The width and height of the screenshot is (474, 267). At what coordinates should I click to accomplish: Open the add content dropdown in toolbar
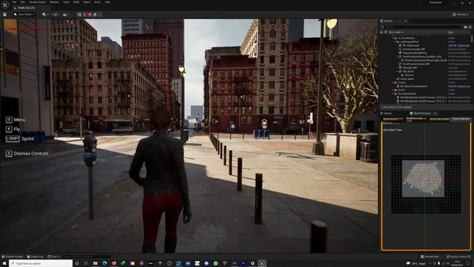pyautogui.click(x=46, y=14)
